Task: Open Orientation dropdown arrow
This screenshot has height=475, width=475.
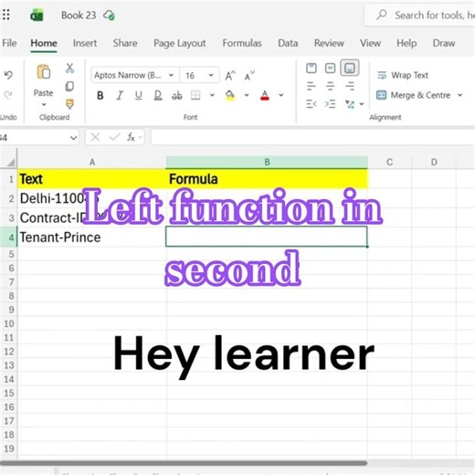Action: 362,104
